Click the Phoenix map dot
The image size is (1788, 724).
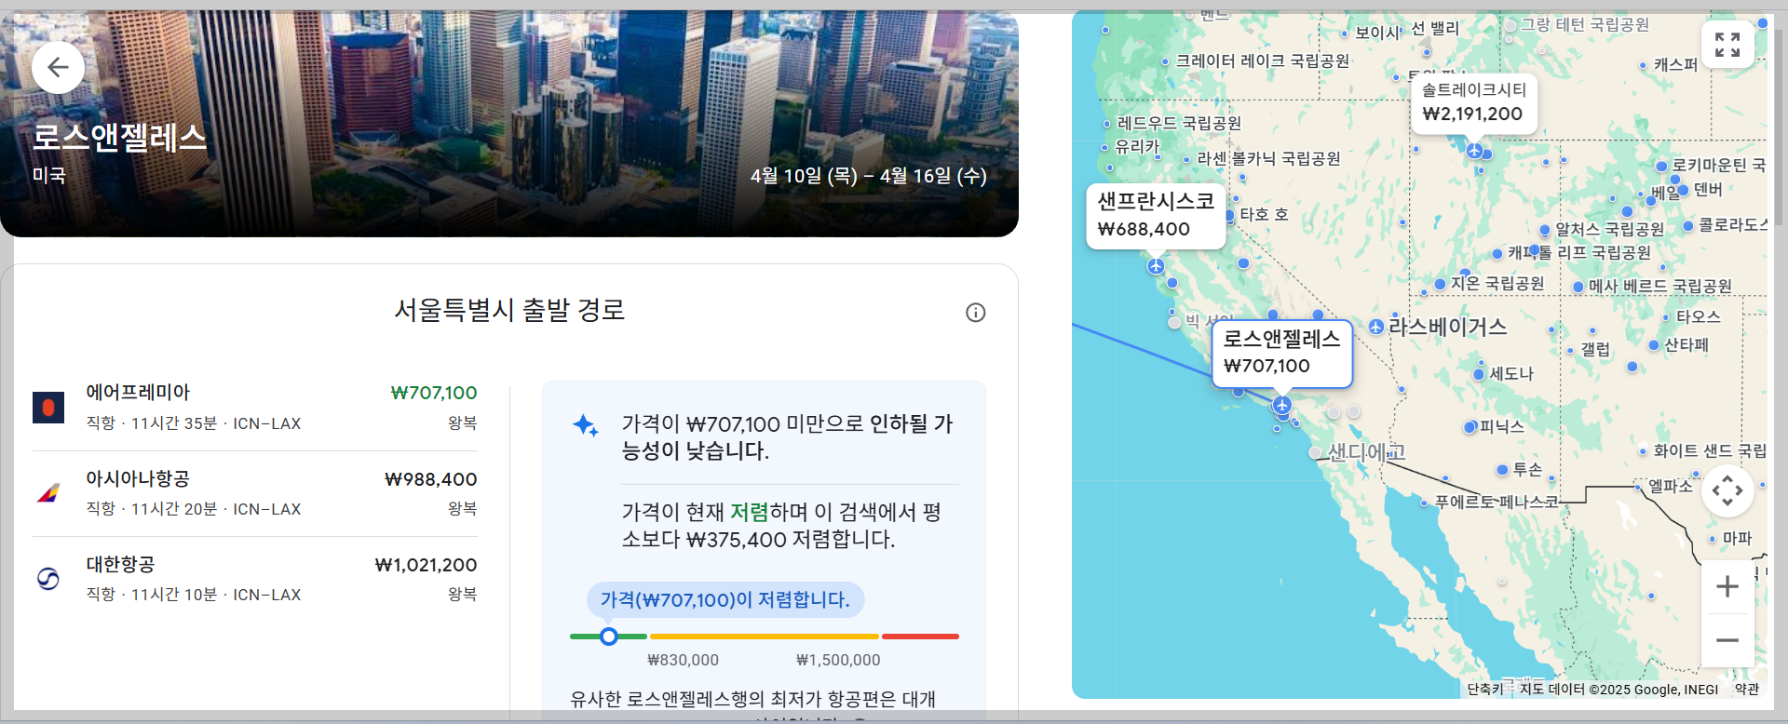pos(1470,427)
